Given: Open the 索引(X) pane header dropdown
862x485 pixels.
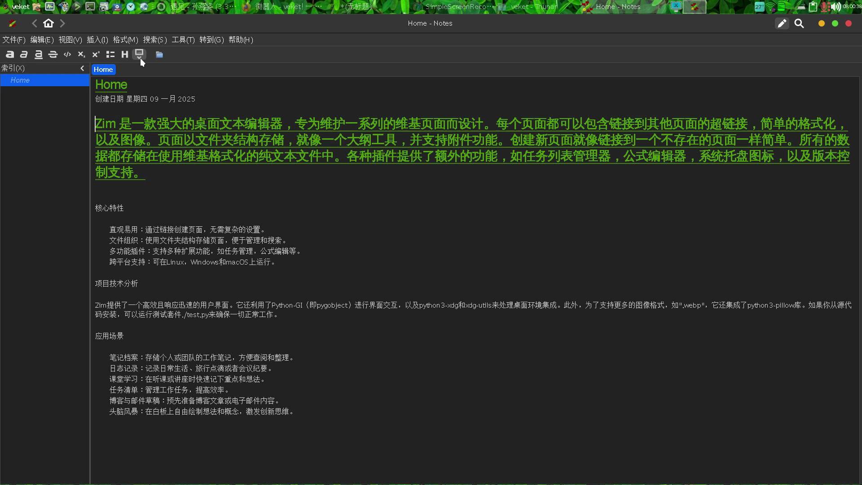Looking at the screenshot, I should (x=13, y=68).
